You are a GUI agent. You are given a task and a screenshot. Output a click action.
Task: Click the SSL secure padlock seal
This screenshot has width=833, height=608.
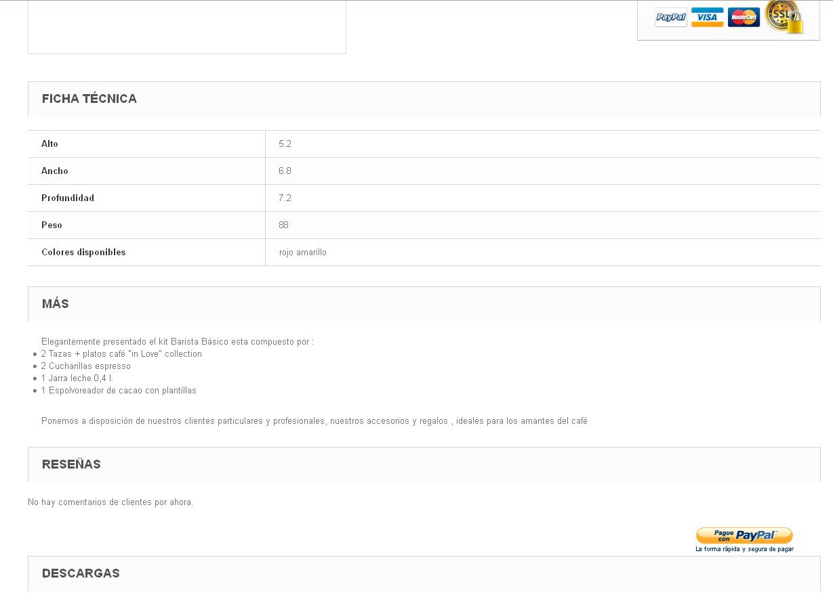click(784, 16)
